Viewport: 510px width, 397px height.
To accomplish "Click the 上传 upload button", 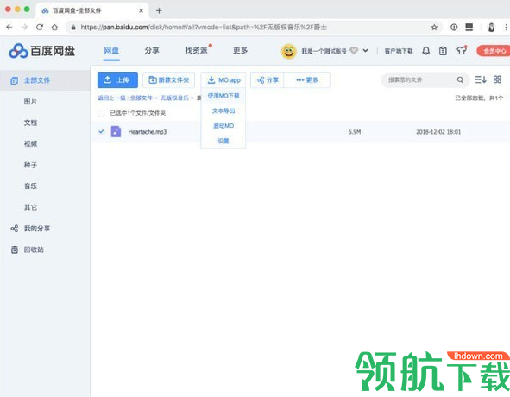I will [117, 80].
